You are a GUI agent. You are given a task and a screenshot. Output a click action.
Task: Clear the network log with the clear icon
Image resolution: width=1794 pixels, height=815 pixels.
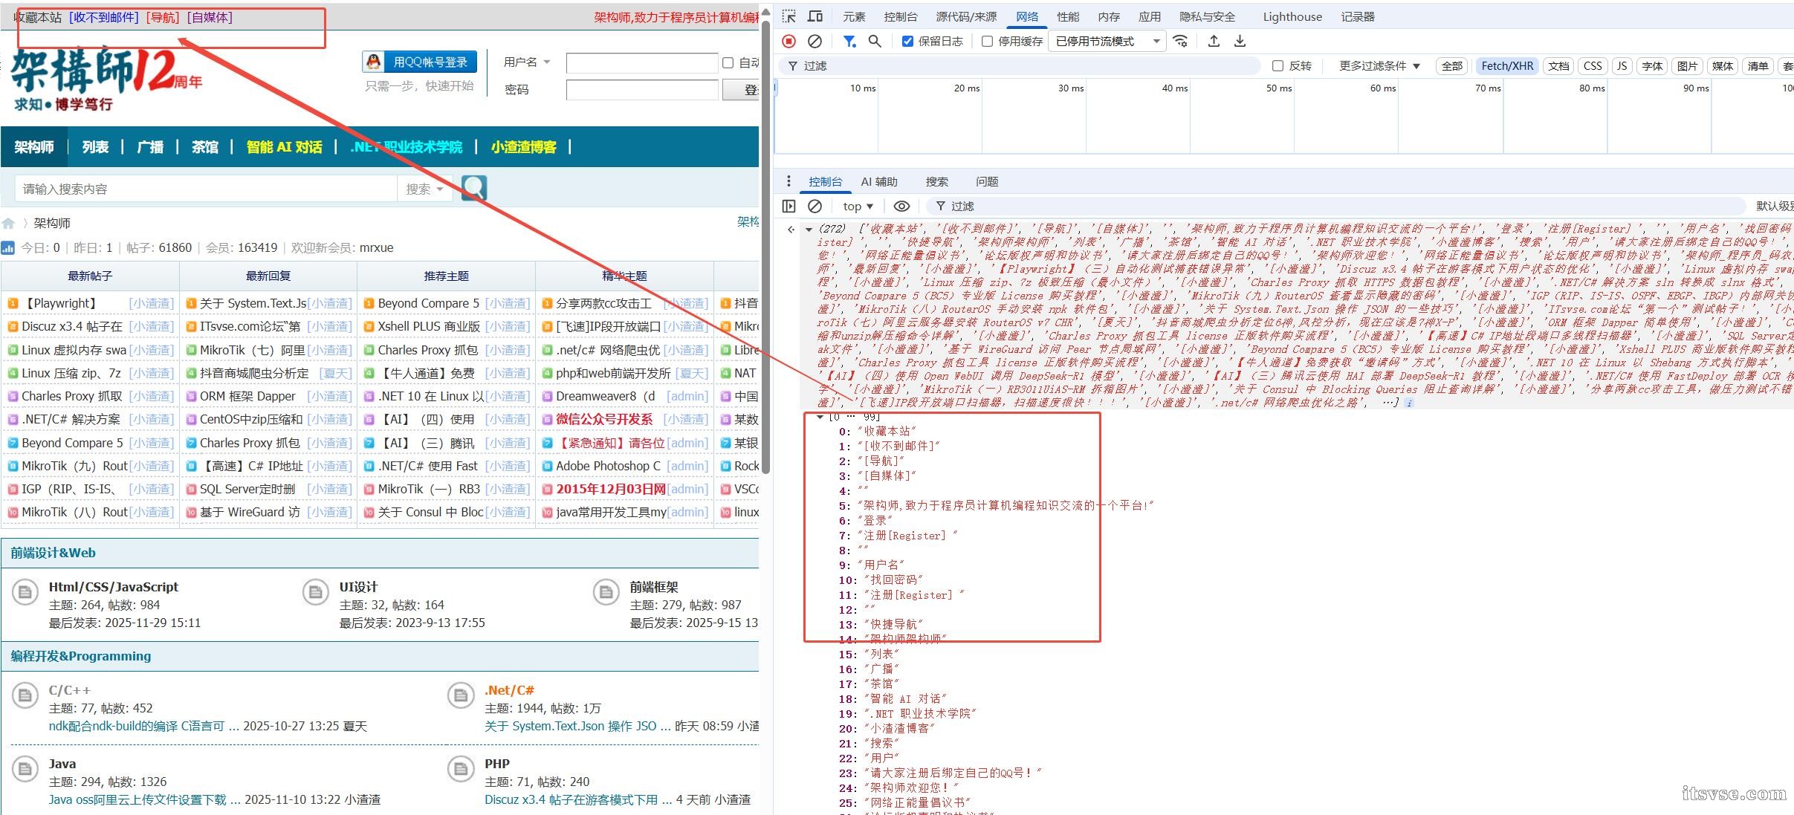coord(815,41)
